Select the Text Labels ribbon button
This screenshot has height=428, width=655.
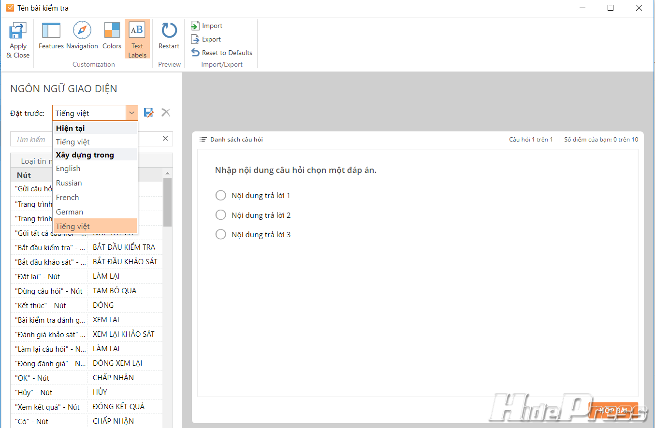(137, 39)
